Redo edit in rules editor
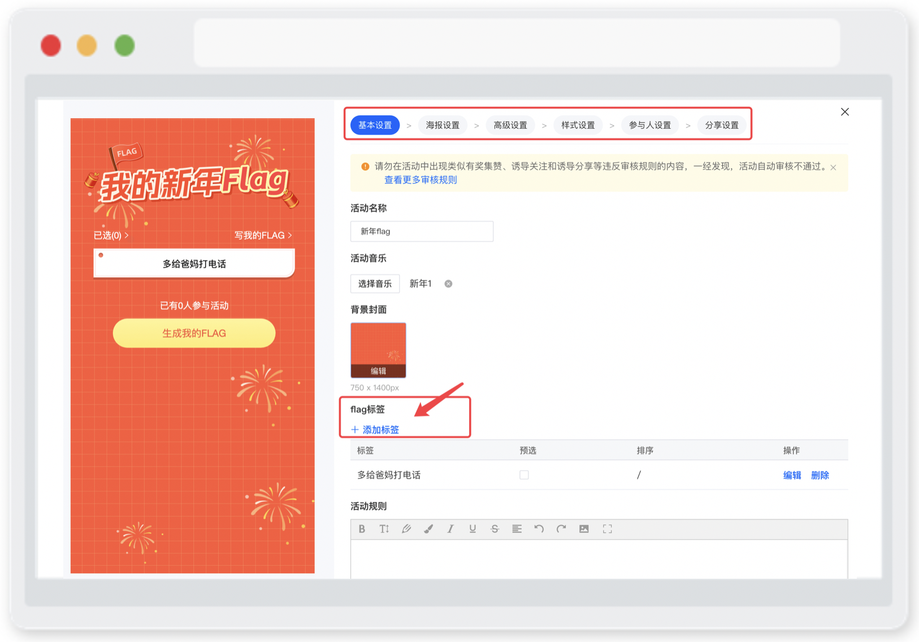Image resolution: width=919 pixels, height=642 pixels. pyautogui.click(x=561, y=529)
